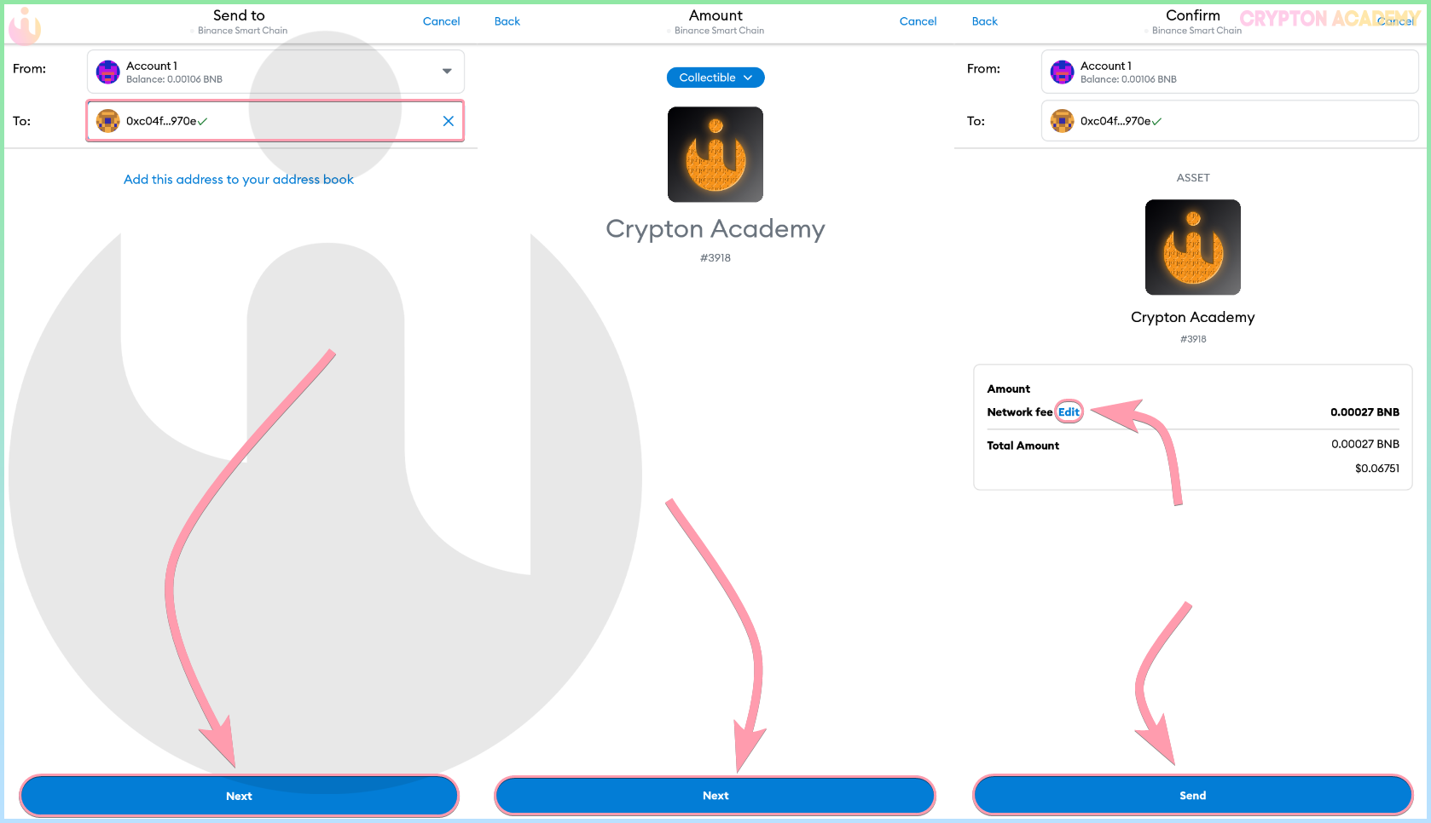Add this address to your address book
Screen dimensions: 1431x823
coord(239,179)
